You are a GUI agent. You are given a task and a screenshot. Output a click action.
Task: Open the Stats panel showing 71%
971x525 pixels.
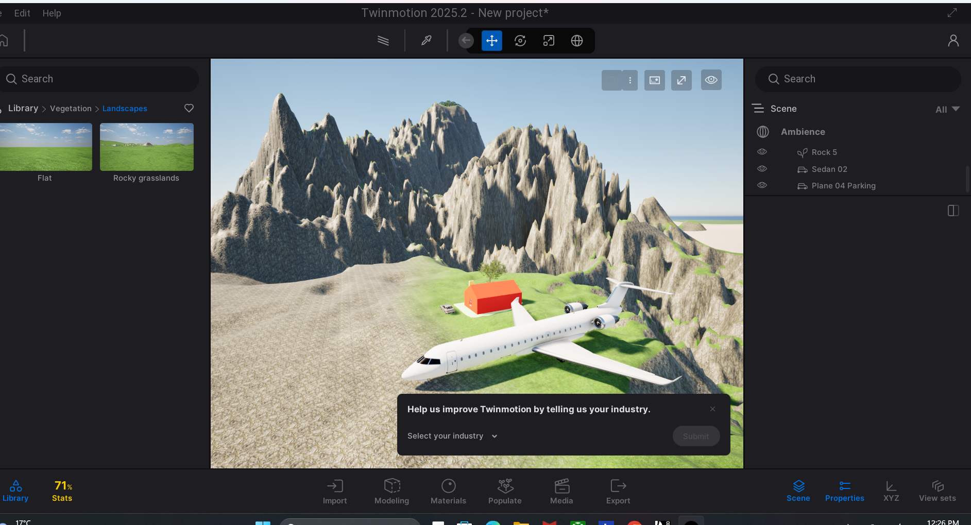pyautogui.click(x=62, y=491)
